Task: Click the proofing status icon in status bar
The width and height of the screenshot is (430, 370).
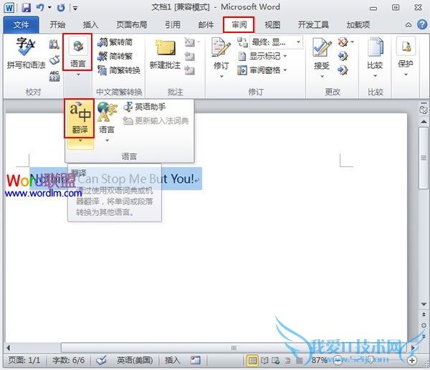Action: pos(101,360)
